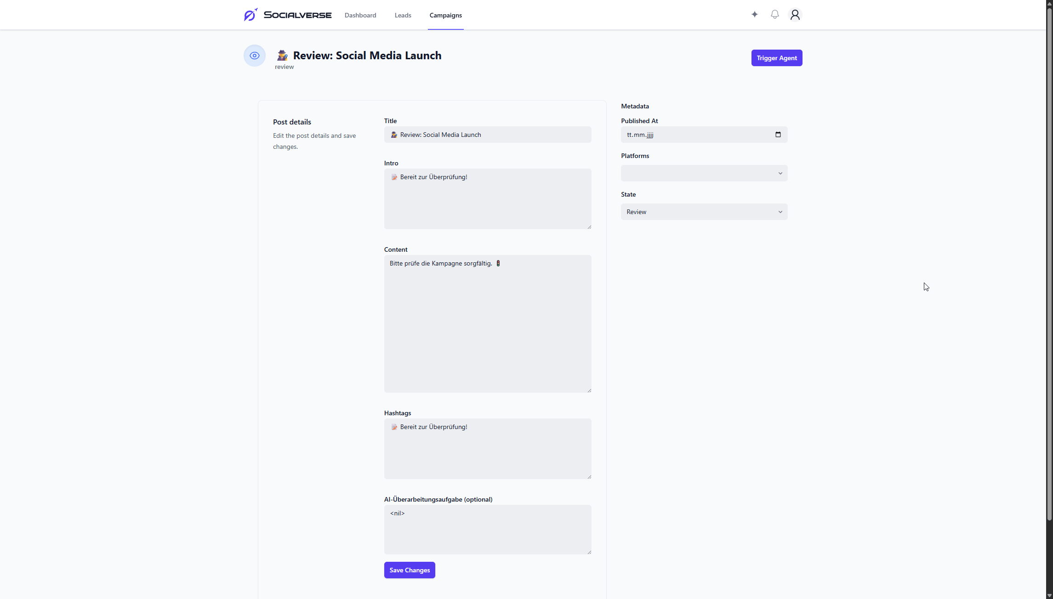The width and height of the screenshot is (1053, 599).
Task: Click the detective emoji in page heading
Action: pos(282,56)
